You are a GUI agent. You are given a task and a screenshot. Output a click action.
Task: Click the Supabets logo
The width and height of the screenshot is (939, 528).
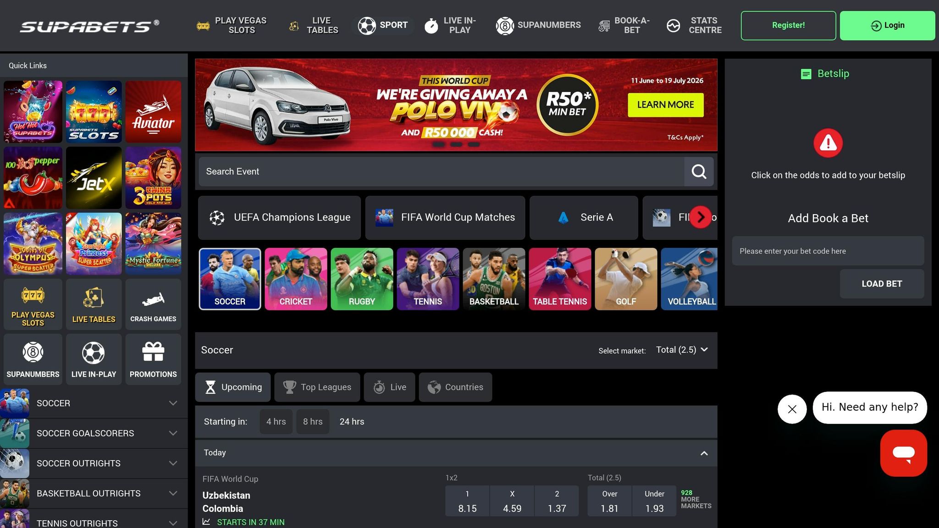click(89, 26)
